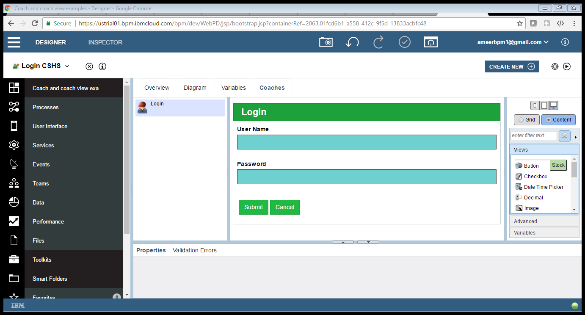Click the run instance icon in the toolbar
The height and width of the screenshot is (315, 585).
[x=567, y=66]
